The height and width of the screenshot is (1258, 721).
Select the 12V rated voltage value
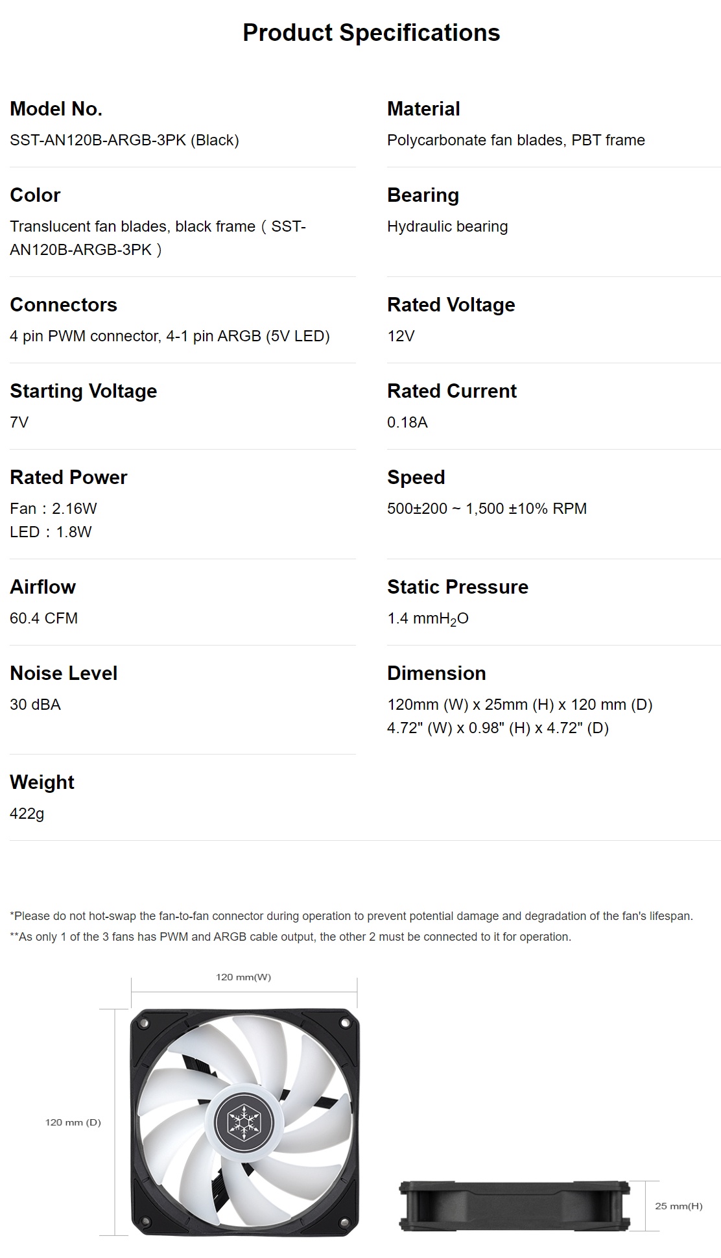click(x=401, y=336)
